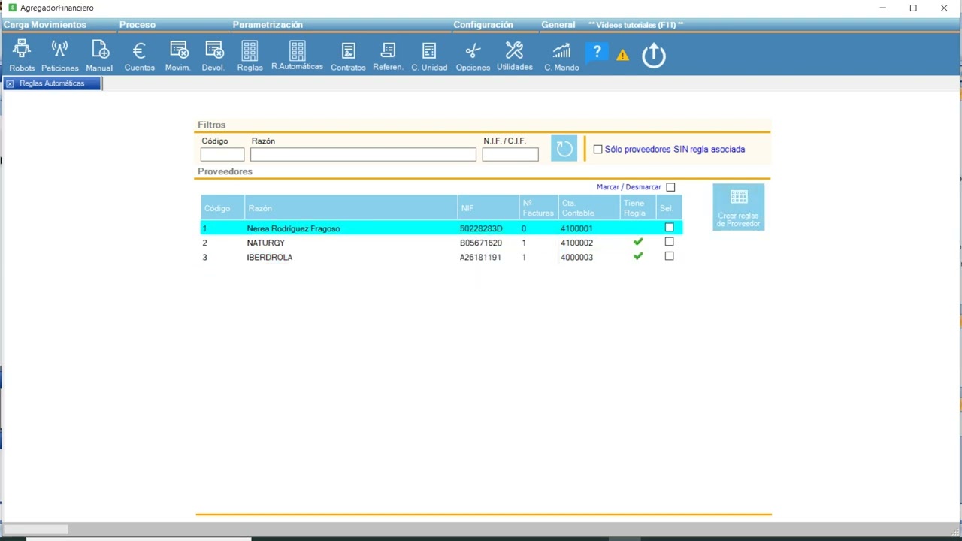Open Movim. toolbar icon
962x541 pixels.
[178, 56]
